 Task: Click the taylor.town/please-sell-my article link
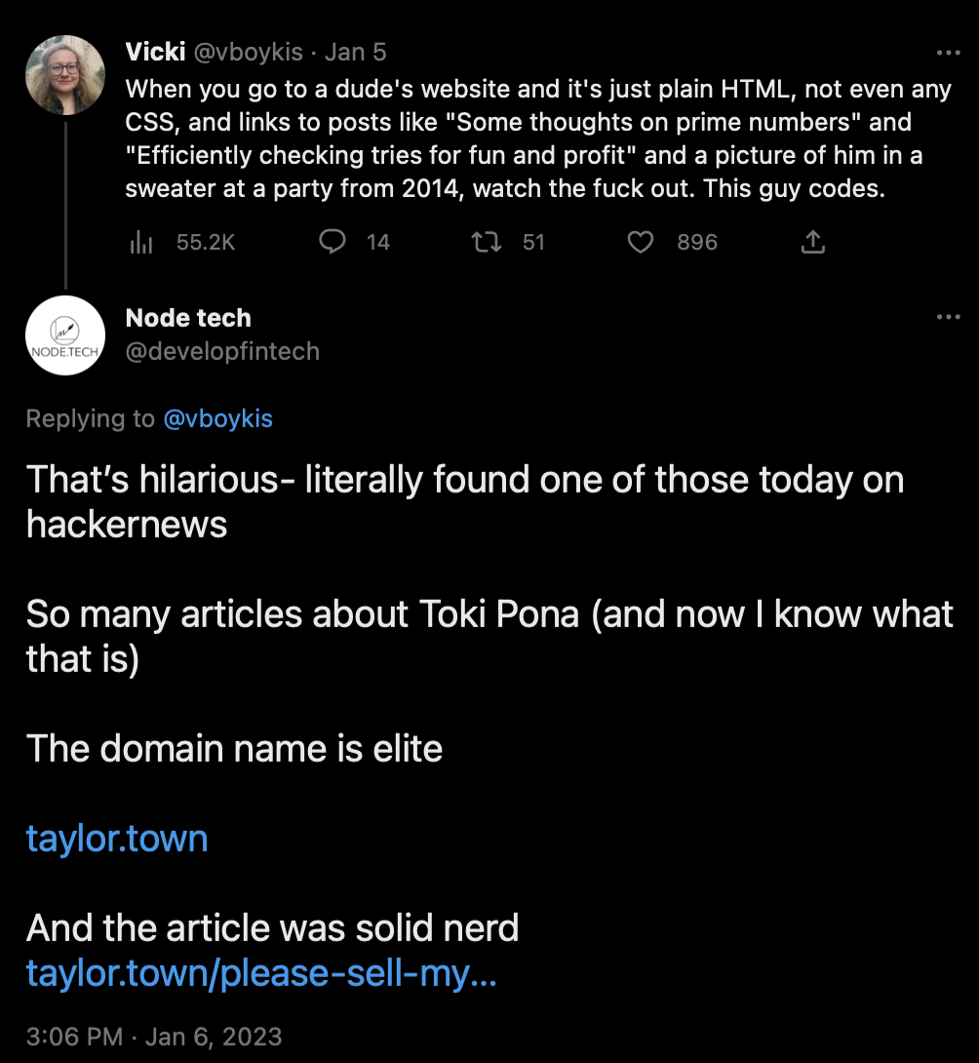tap(261, 973)
